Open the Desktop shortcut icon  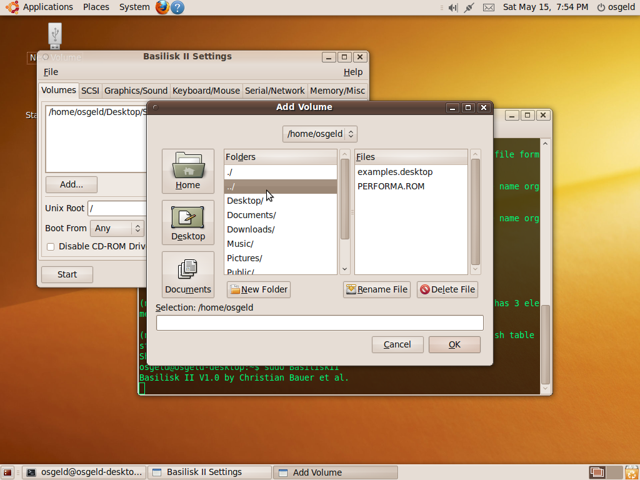(187, 222)
